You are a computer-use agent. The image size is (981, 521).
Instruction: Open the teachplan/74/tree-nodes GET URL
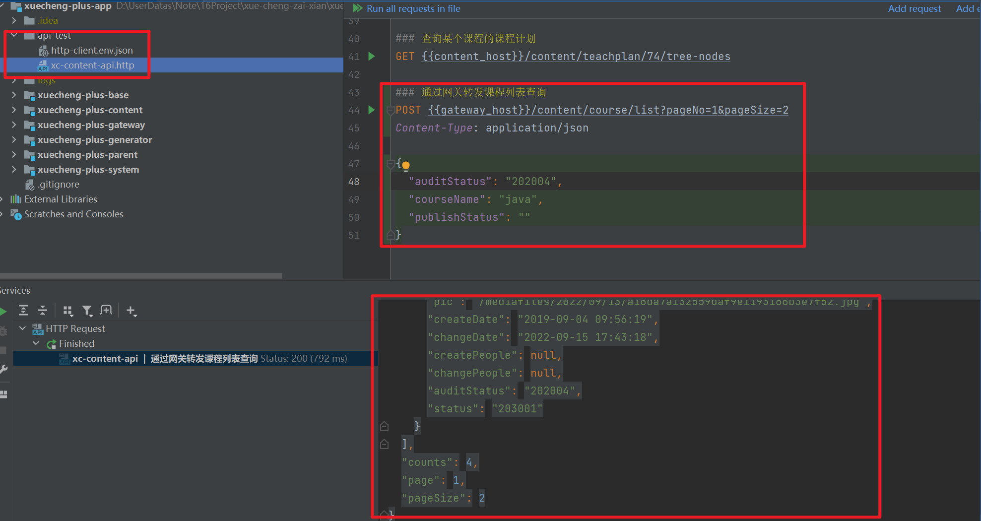tap(576, 57)
